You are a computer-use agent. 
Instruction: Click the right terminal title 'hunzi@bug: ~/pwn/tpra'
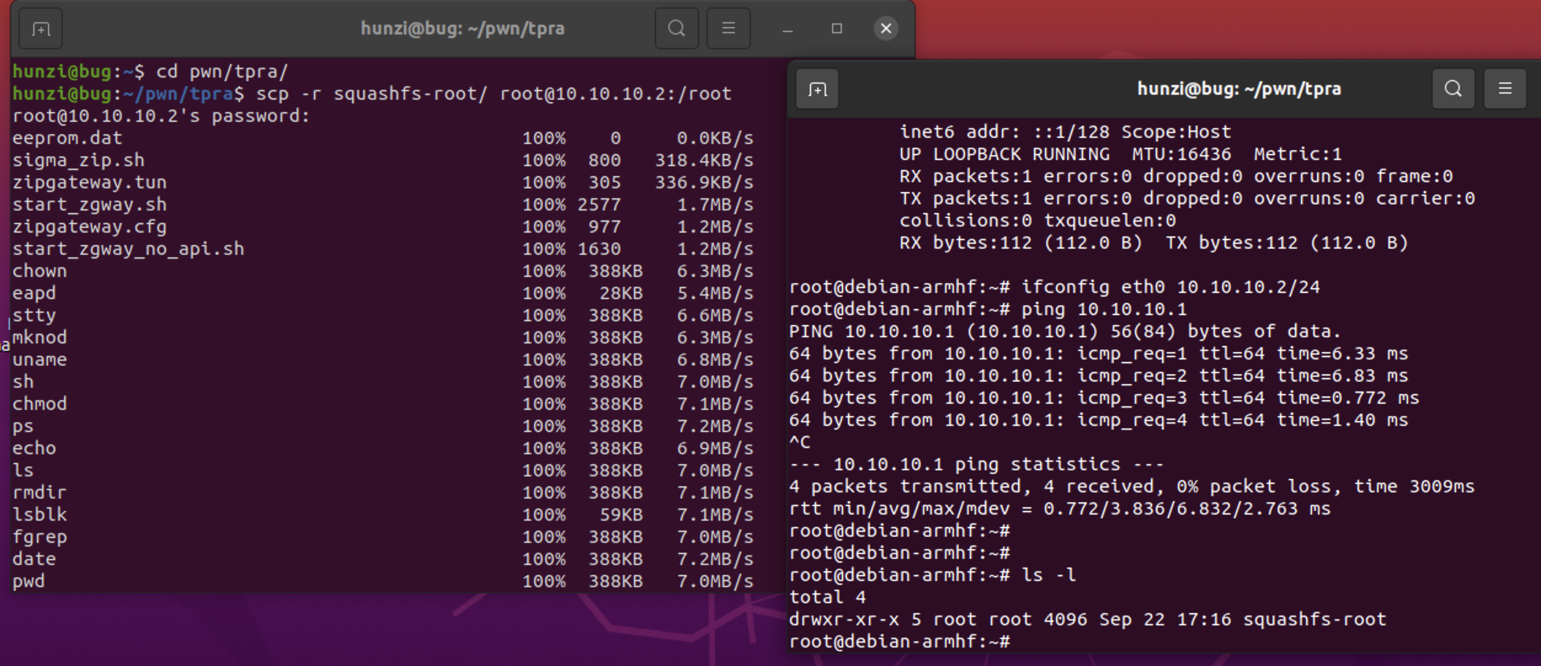pyautogui.click(x=1239, y=89)
